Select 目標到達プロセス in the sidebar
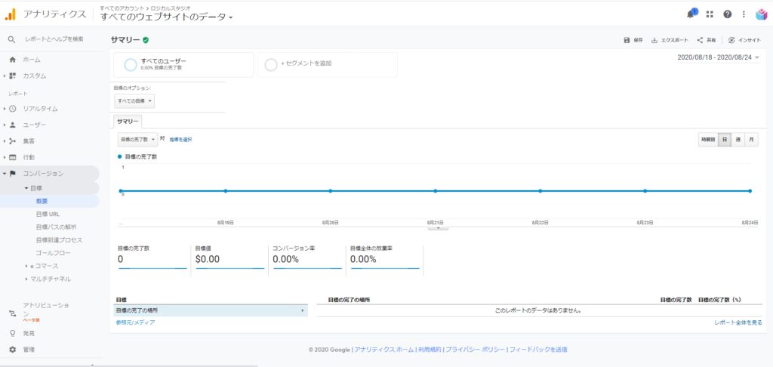The image size is (773, 367). 59,240
